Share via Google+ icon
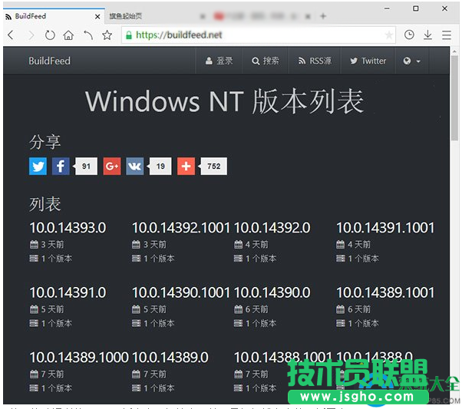462x409 pixels. [112, 167]
